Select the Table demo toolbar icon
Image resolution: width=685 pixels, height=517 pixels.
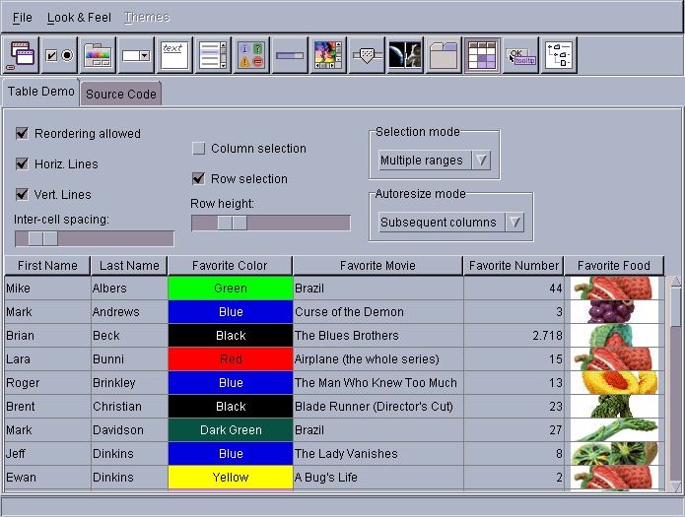point(482,55)
